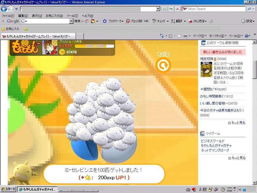
Task: Open the お気に入り(A) menu
Action: pyautogui.click(x=54, y=16)
